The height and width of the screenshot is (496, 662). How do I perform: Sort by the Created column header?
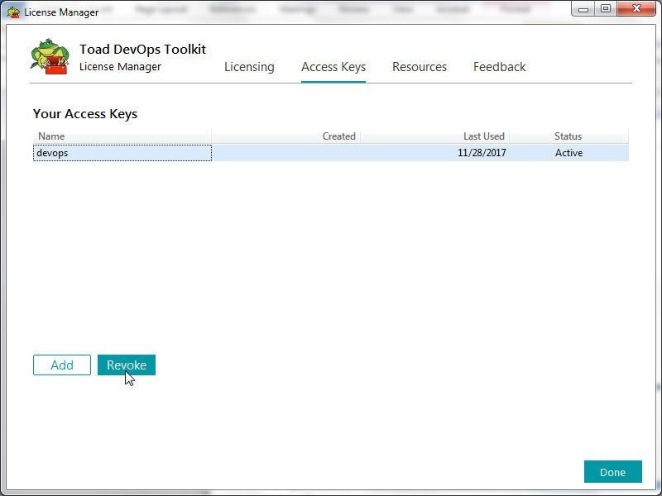click(x=285, y=136)
